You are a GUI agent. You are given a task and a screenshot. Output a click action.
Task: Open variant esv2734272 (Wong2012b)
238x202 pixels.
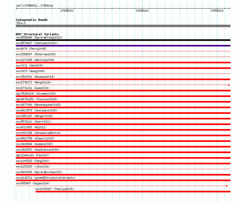tap(34, 82)
